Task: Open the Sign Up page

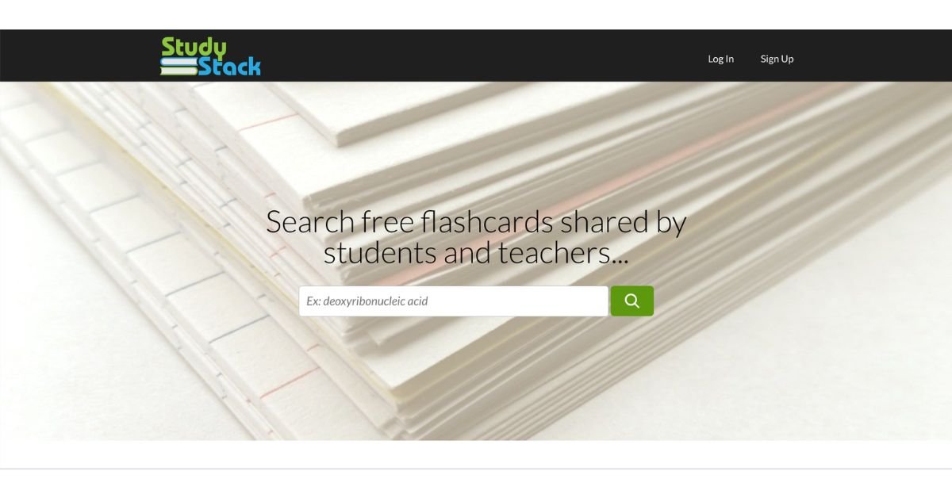Action: (777, 59)
